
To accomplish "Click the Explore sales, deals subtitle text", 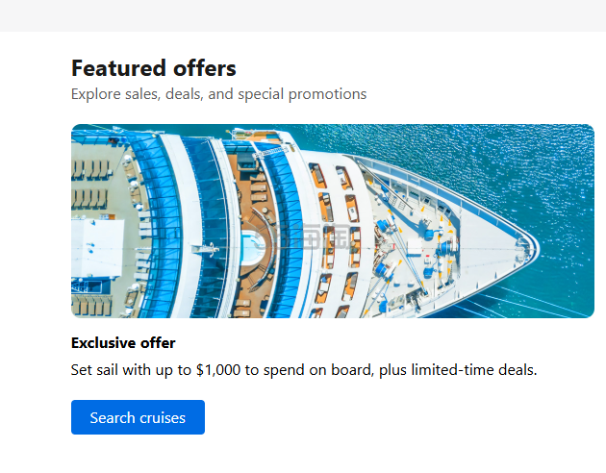I will (218, 94).
